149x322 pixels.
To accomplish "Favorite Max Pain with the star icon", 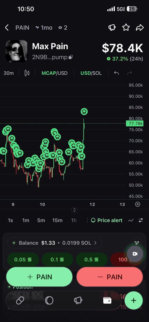I will (126, 27).
